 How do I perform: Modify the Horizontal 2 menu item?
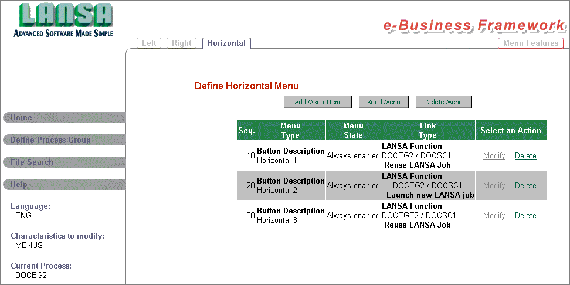click(494, 186)
